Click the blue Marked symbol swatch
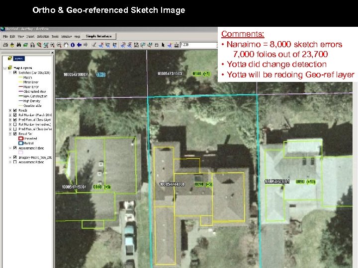This screenshot has height=268, width=358. [x=21, y=143]
